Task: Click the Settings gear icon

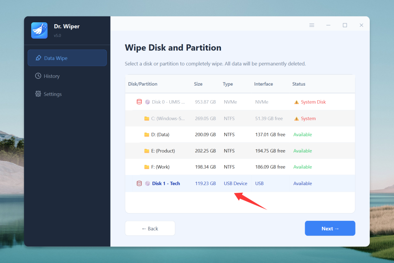Action: (x=38, y=94)
